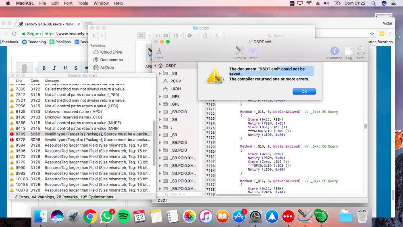Open the Window menu
Viewport: 403px width, 227px height.
101,3
